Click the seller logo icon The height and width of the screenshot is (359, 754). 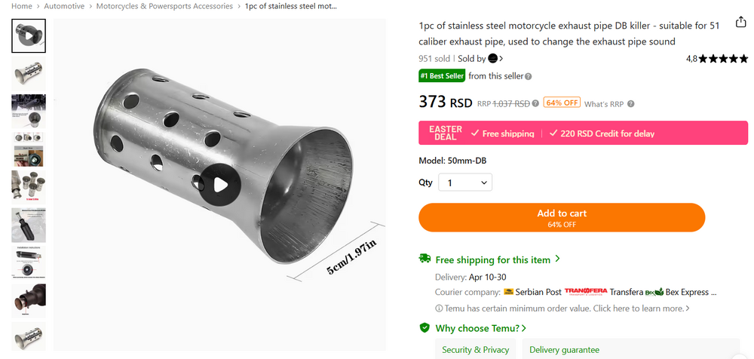(x=493, y=58)
